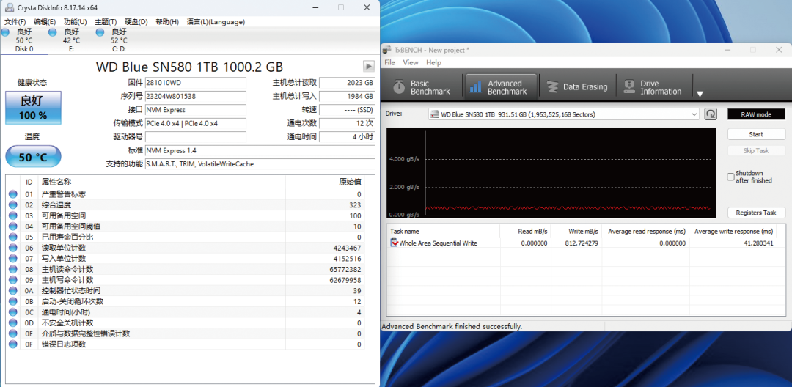Open the TxBENCH View menu
This screenshot has height=387, width=792.
point(411,62)
